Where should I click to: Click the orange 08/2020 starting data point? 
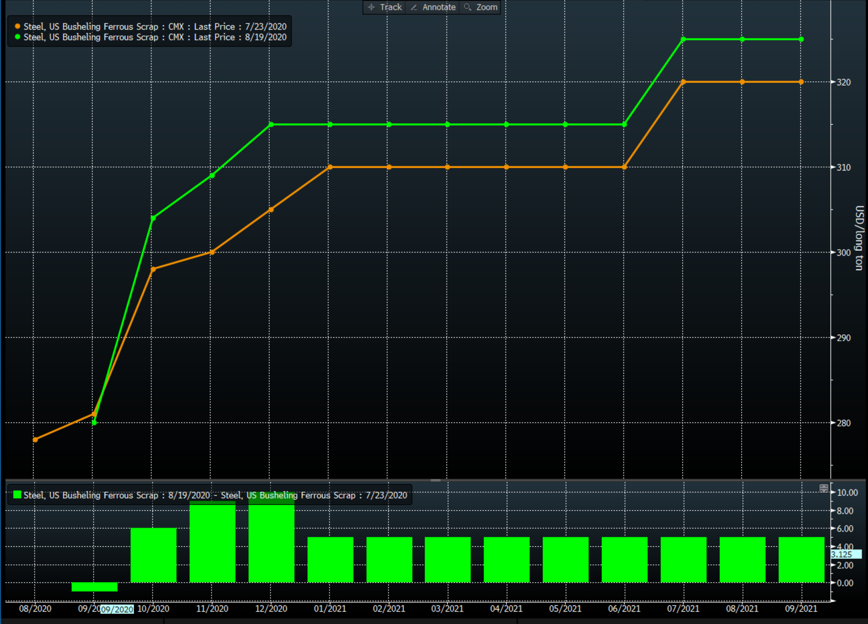(x=35, y=440)
